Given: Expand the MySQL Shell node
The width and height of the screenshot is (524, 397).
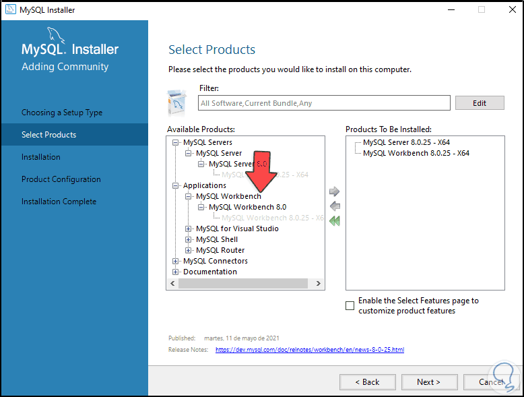Looking at the screenshot, I should [189, 239].
